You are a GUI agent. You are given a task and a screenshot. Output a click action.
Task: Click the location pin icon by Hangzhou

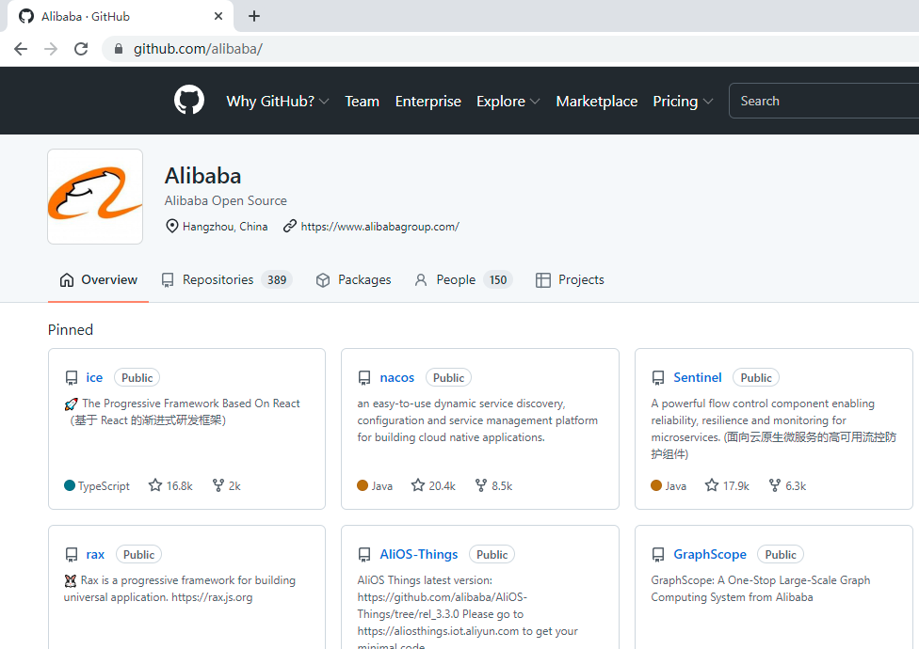click(x=171, y=226)
